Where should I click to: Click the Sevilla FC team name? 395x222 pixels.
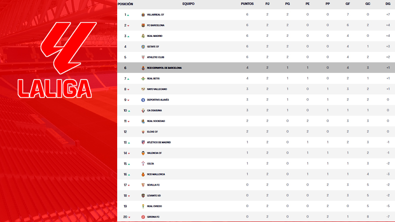point(153,185)
